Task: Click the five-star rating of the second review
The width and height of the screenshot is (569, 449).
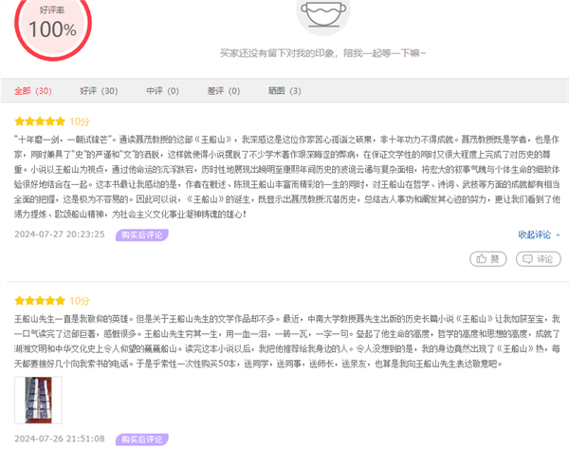Action: (x=40, y=301)
